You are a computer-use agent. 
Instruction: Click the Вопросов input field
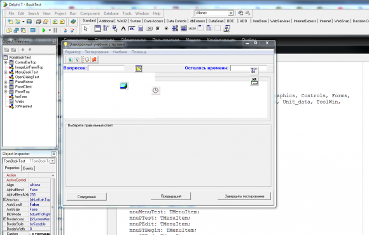click(x=106, y=68)
